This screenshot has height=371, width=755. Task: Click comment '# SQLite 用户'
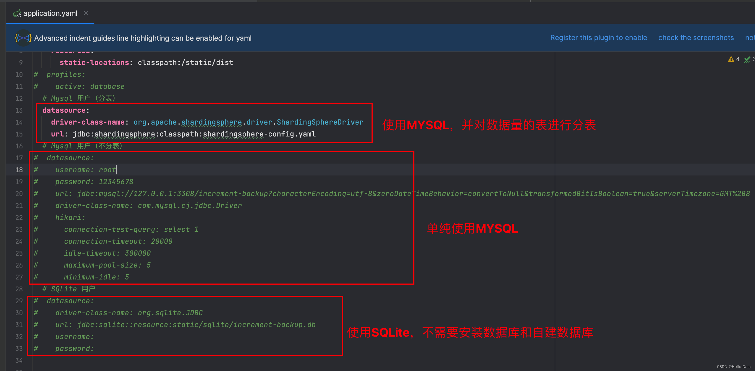(x=69, y=289)
